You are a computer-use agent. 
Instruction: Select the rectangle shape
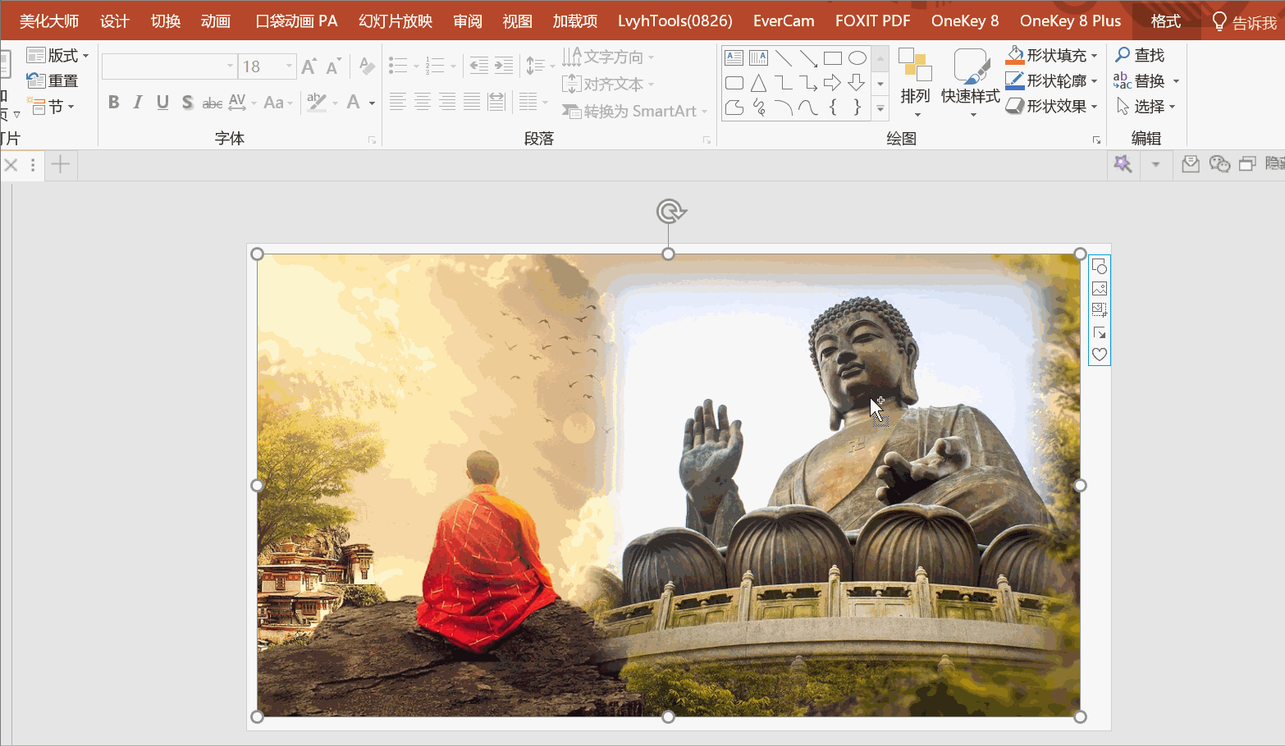833,58
